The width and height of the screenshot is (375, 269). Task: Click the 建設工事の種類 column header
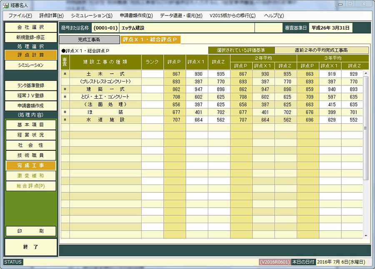[x=105, y=62]
